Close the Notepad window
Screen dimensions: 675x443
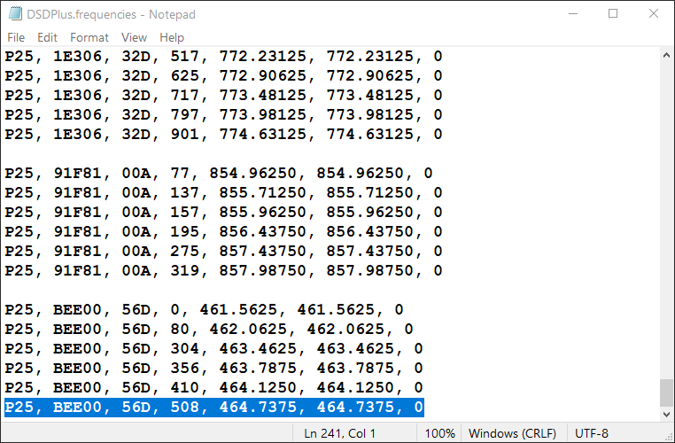pyautogui.click(x=654, y=14)
